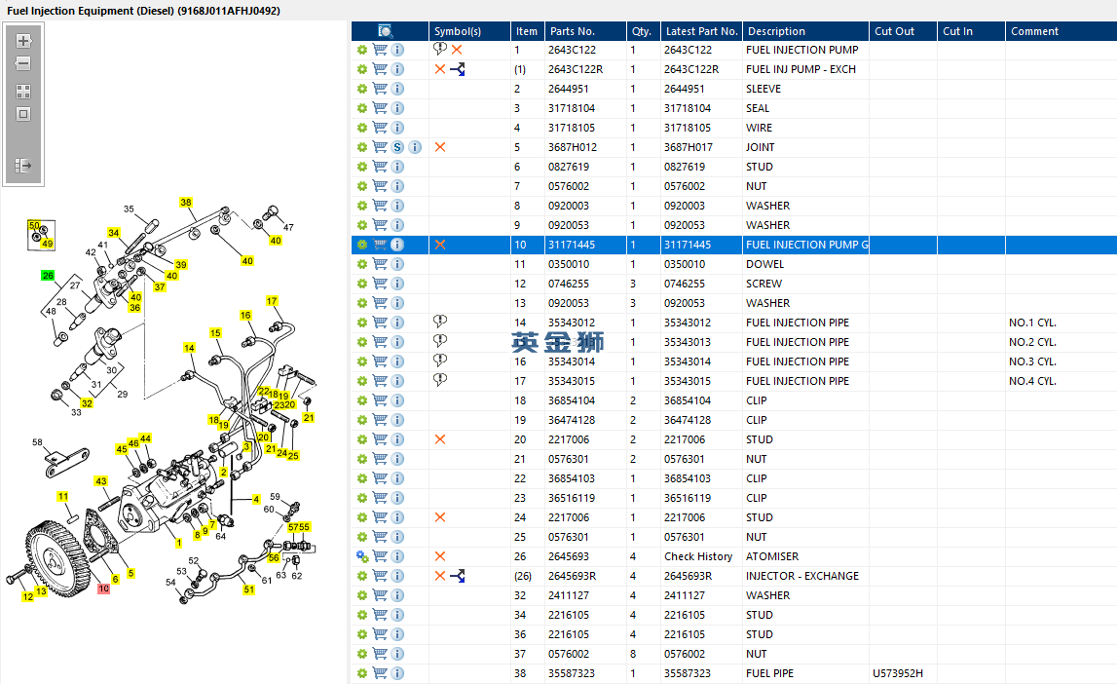
Task: Click the note bubble icon for part 35343012
Action: (440, 323)
